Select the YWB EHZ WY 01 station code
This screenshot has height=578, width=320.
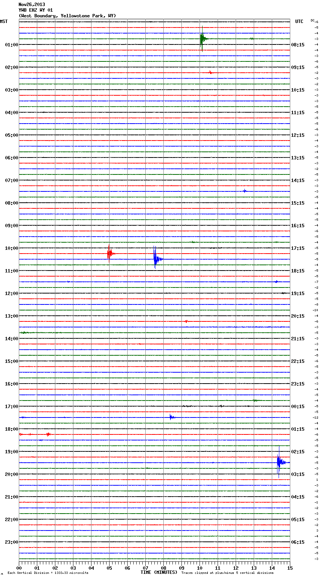point(36,10)
